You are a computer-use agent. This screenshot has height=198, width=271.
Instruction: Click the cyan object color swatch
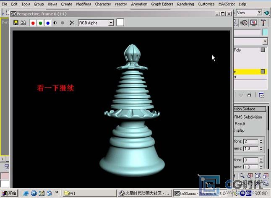click(265, 32)
